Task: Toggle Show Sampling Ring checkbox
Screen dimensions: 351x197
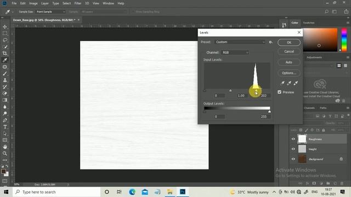Action: (x=133, y=11)
